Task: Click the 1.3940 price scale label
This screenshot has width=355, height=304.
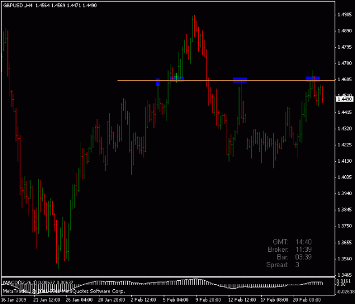Action: (x=345, y=194)
